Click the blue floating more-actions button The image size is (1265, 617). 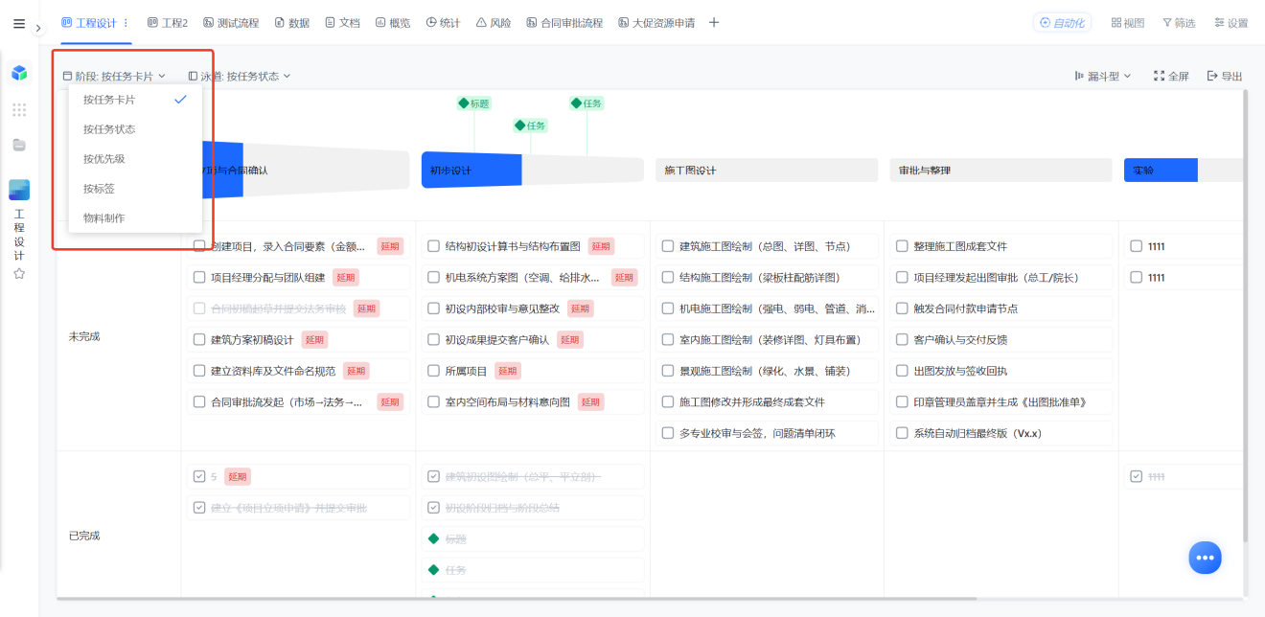[1205, 557]
